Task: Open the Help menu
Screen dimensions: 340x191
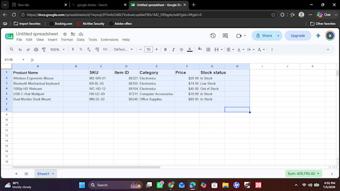Action: 126,39
